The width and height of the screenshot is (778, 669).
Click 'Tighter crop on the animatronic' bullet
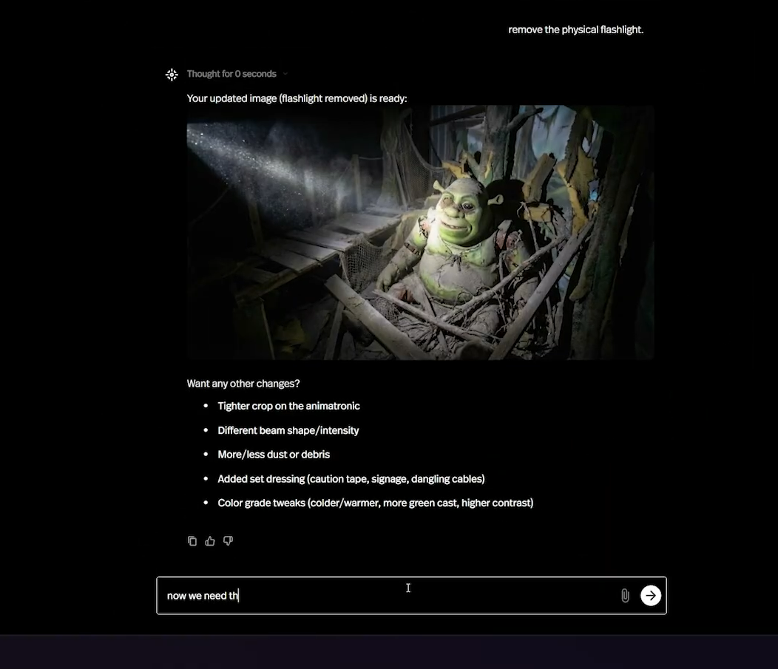[288, 406]
